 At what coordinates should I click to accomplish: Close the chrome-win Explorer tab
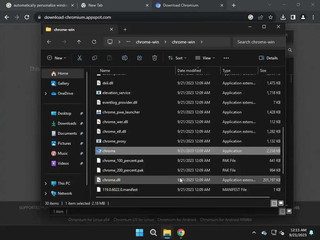(x=112, y=29)
